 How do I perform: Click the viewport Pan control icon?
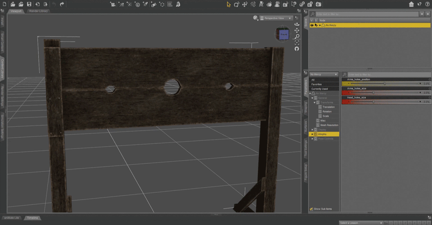coord(297,30)
